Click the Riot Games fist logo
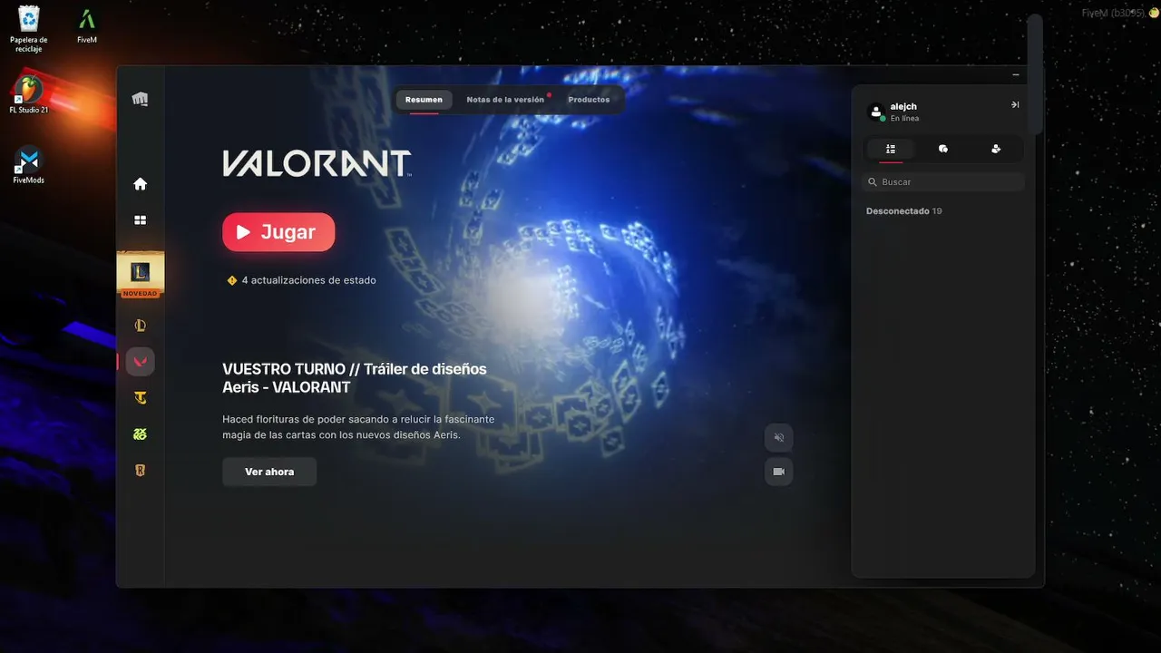The height and width of the screenshot is (653, 1161). point(140,99)
